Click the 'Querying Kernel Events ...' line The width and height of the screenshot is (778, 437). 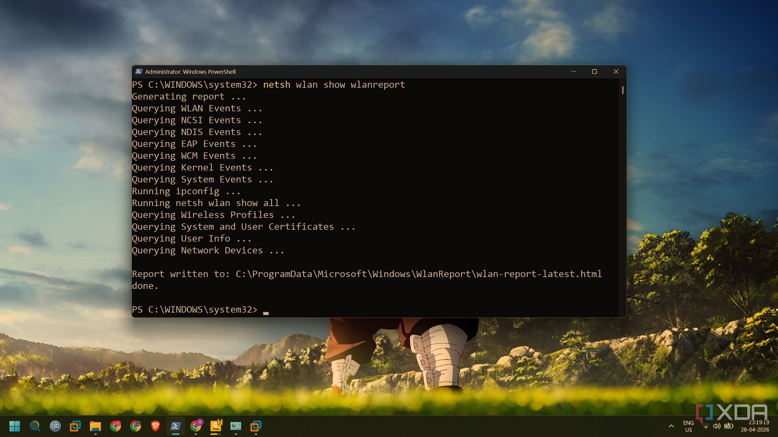(x=202, y=168)
